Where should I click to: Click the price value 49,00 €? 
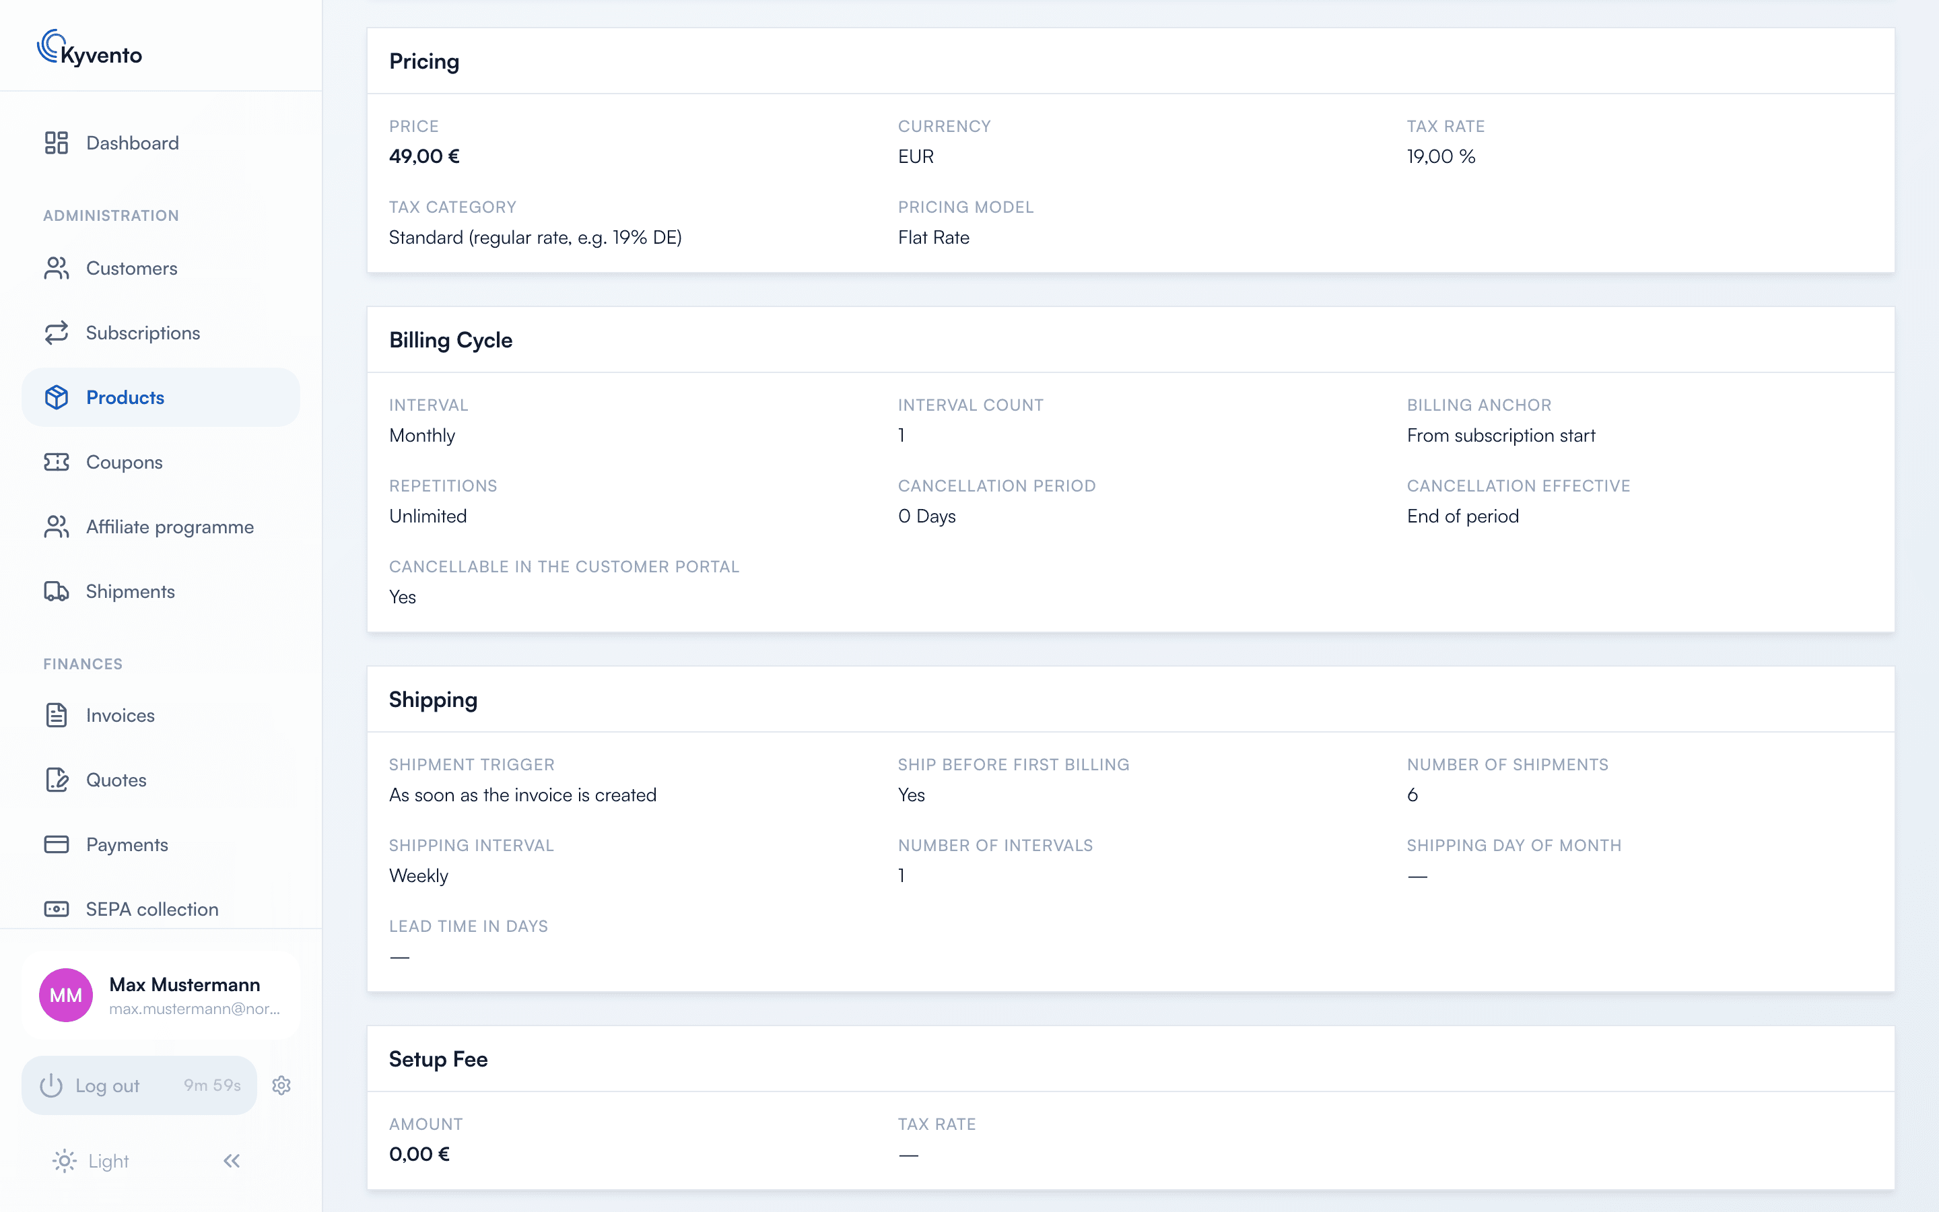424,156
